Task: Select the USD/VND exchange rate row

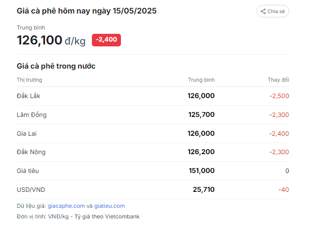Action: (x=153, y=189)
